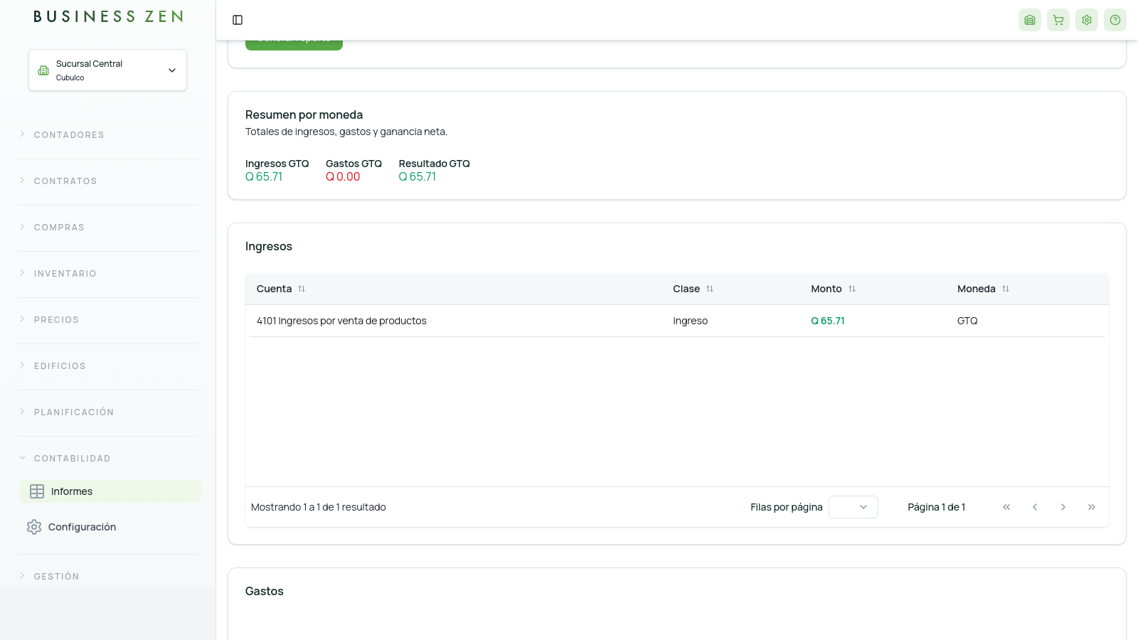Expand the Precios section
1138x640 pixels.
[107, 320]
